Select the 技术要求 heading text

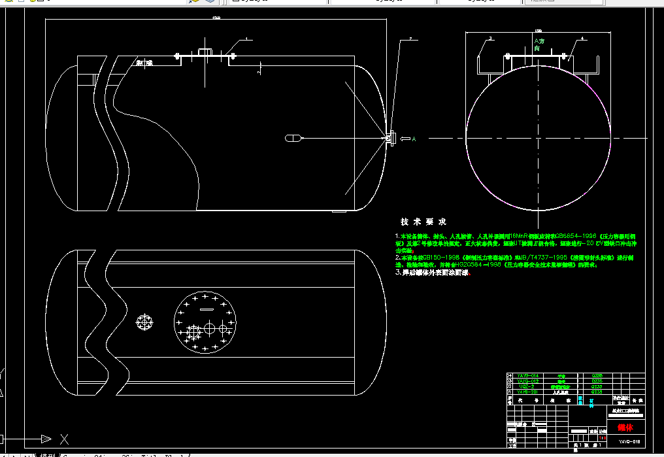tap(423, 222)
